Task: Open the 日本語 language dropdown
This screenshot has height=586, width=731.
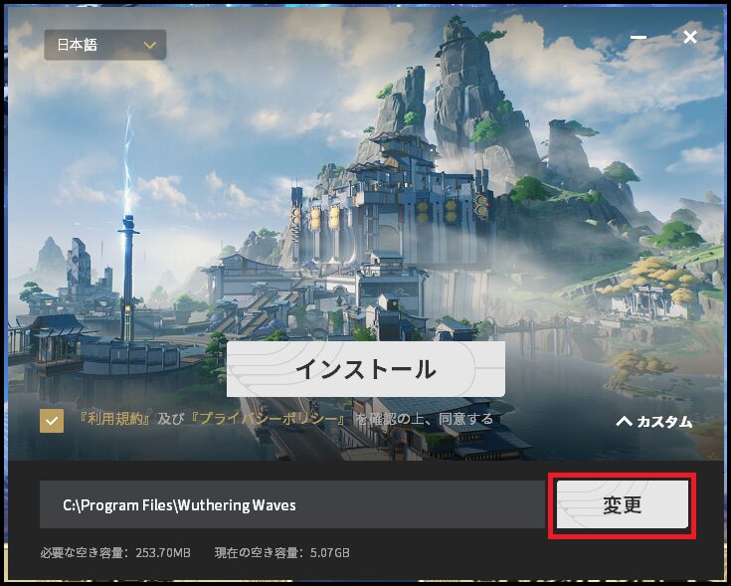Action: [104, 45]
